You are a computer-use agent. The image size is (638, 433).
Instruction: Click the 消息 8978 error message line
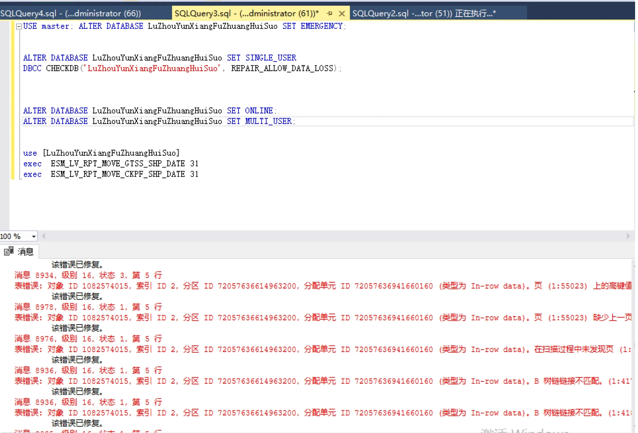pyautogui.click(x=88, y=307)
